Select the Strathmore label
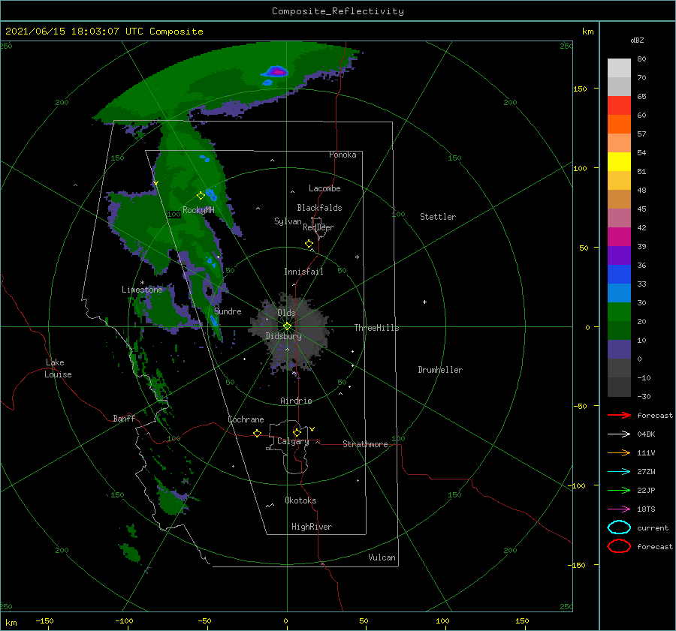 (x=365, y=444)
